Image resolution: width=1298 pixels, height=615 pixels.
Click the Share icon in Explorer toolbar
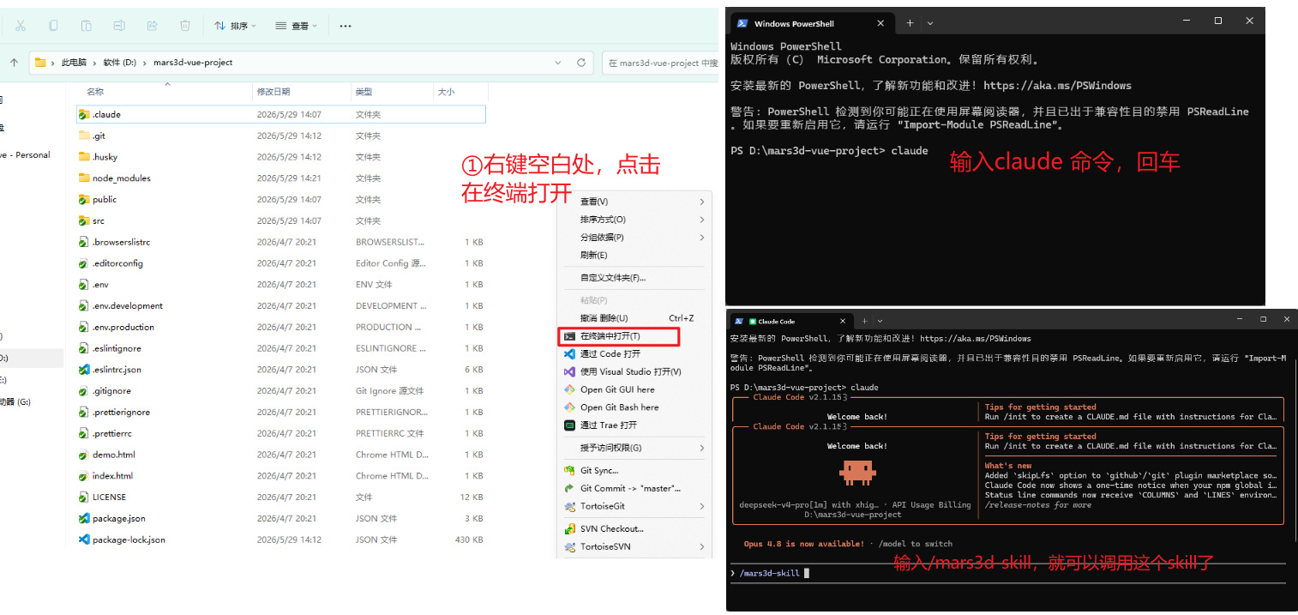coord(152,26)
